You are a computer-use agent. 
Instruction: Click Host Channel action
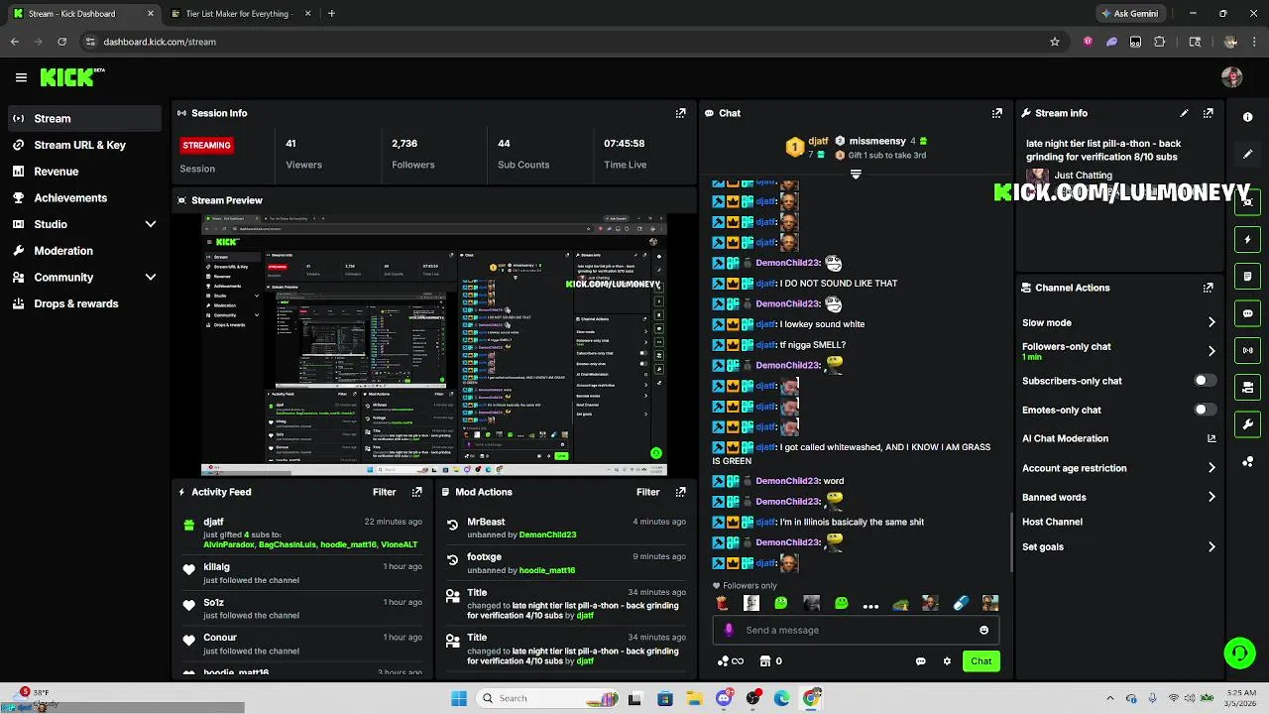tap(1052, 522)
